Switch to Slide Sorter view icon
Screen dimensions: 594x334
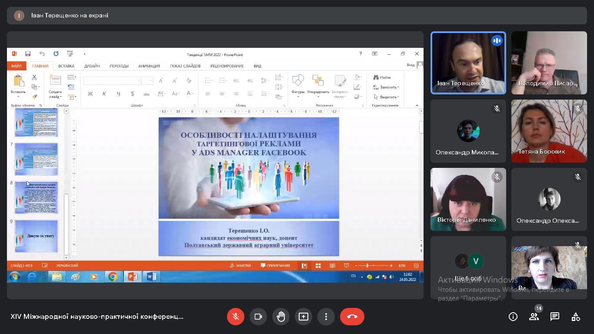(x=318, y=265)
